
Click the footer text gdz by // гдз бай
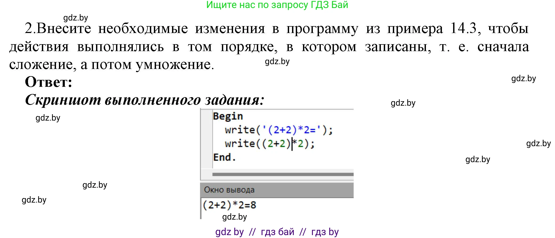pyautogui.click(x=277, y=232)
